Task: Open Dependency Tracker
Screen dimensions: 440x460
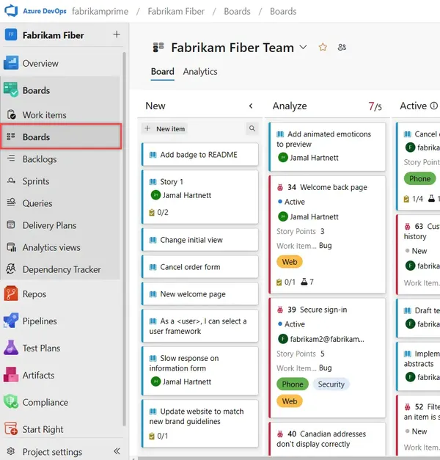Action: (60, 269)
